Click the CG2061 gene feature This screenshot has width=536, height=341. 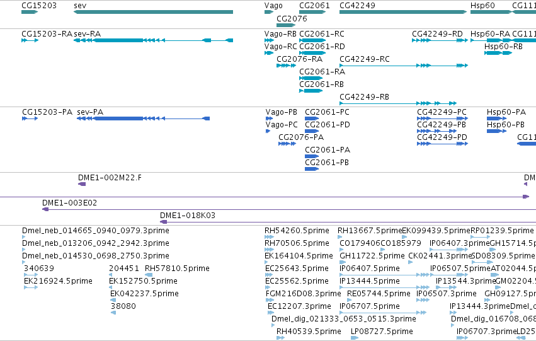pos(312,12)
